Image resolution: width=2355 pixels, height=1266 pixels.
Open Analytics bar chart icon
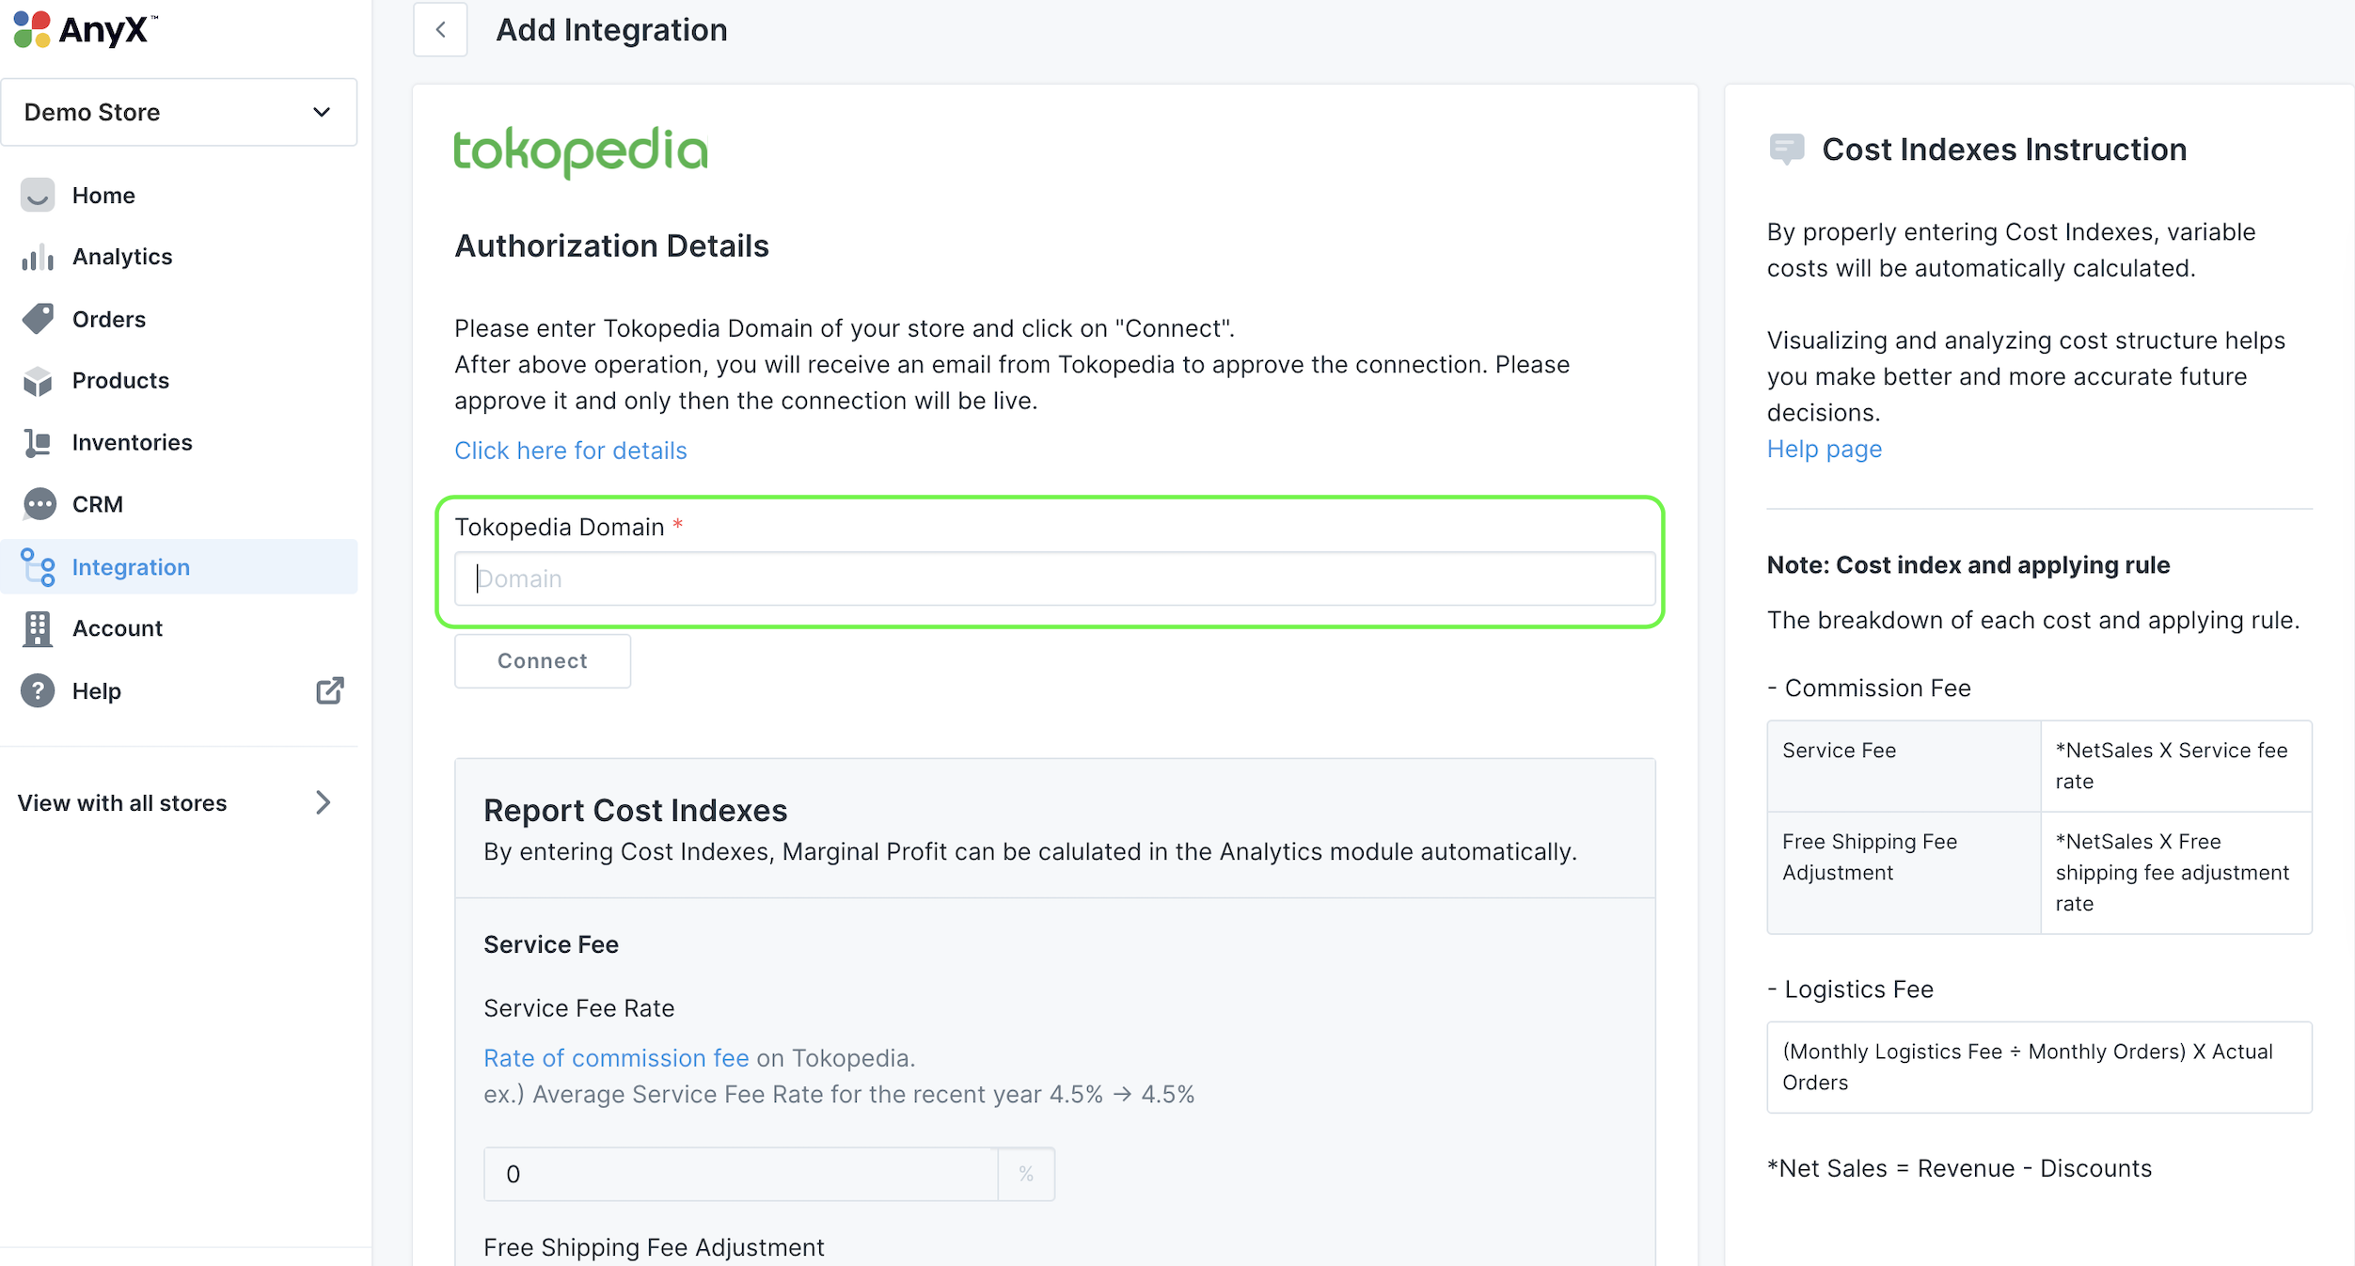(38, 257)
